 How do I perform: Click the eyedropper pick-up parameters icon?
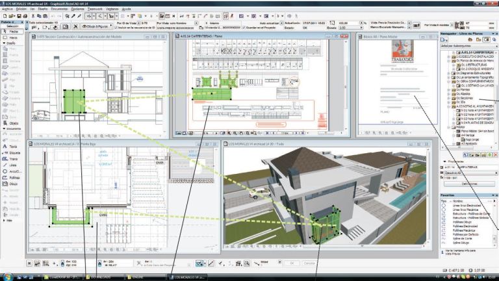[x=73, y=16]
